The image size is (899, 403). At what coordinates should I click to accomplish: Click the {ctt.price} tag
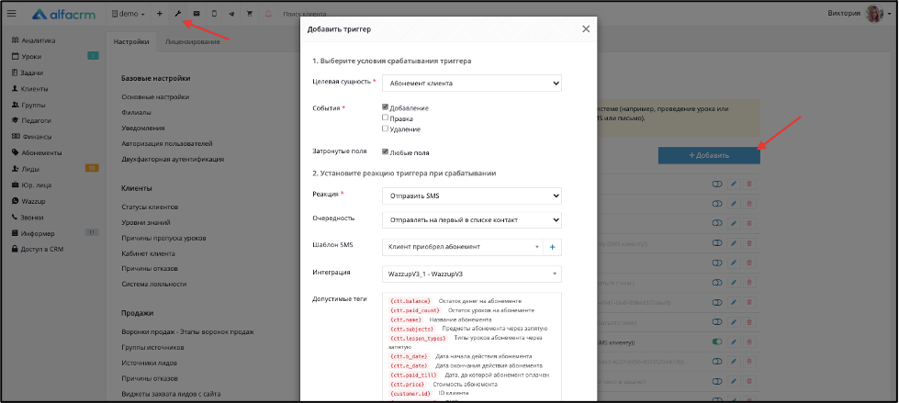[x=407, y=384]
